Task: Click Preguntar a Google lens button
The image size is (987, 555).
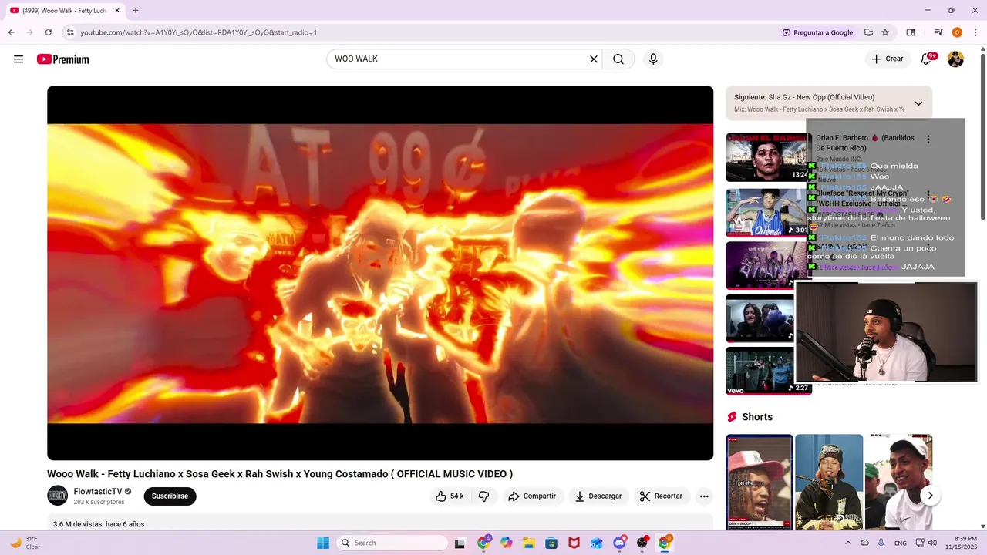Action: (817, 32)
